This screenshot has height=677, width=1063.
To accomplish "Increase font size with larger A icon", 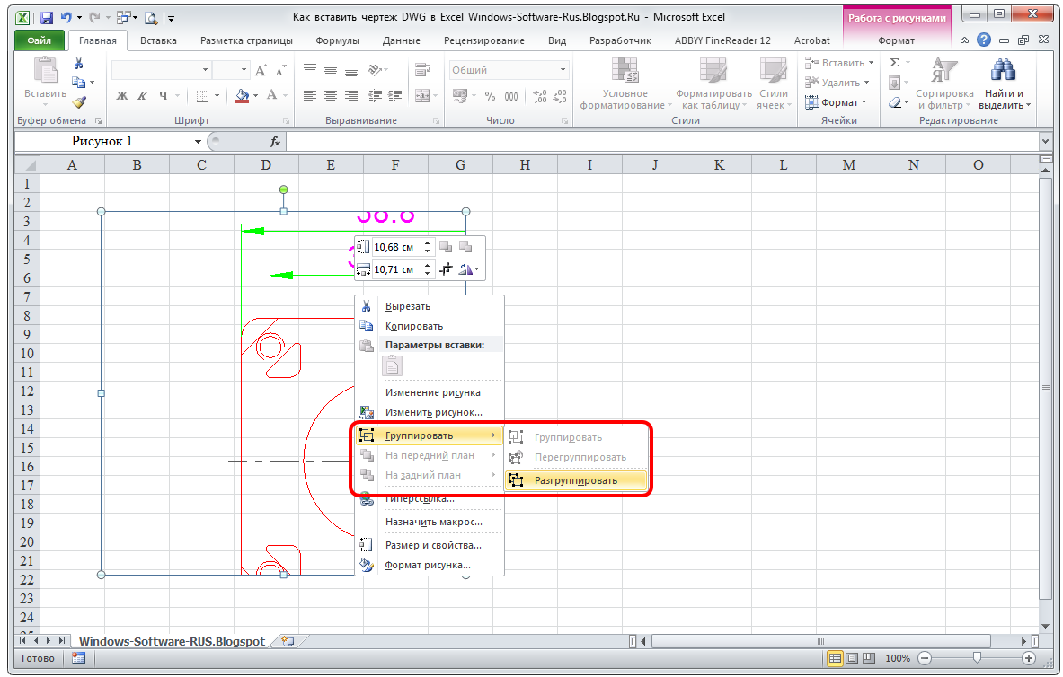I will (x=261, y=70).
